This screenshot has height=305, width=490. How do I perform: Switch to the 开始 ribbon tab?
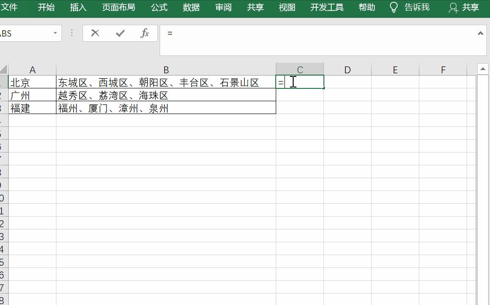[x=45, y=7]
